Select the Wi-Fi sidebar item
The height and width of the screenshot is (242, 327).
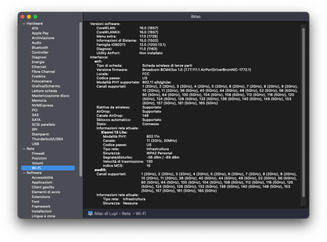click(36, 168)
